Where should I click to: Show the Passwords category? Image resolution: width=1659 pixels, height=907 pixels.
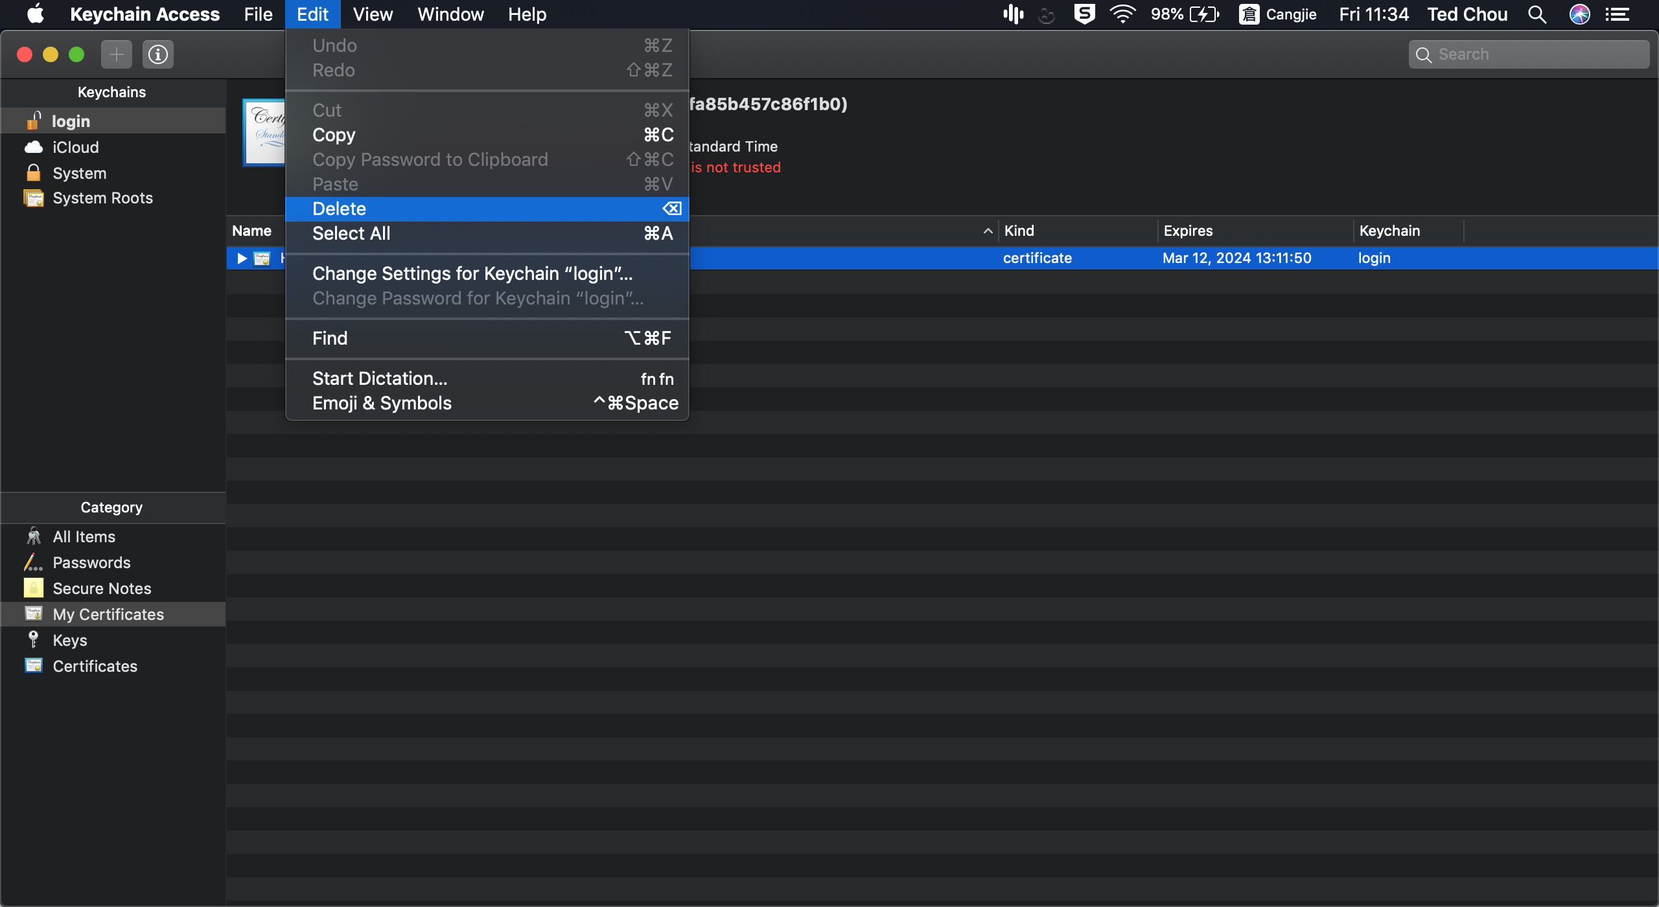click(113, 562)
